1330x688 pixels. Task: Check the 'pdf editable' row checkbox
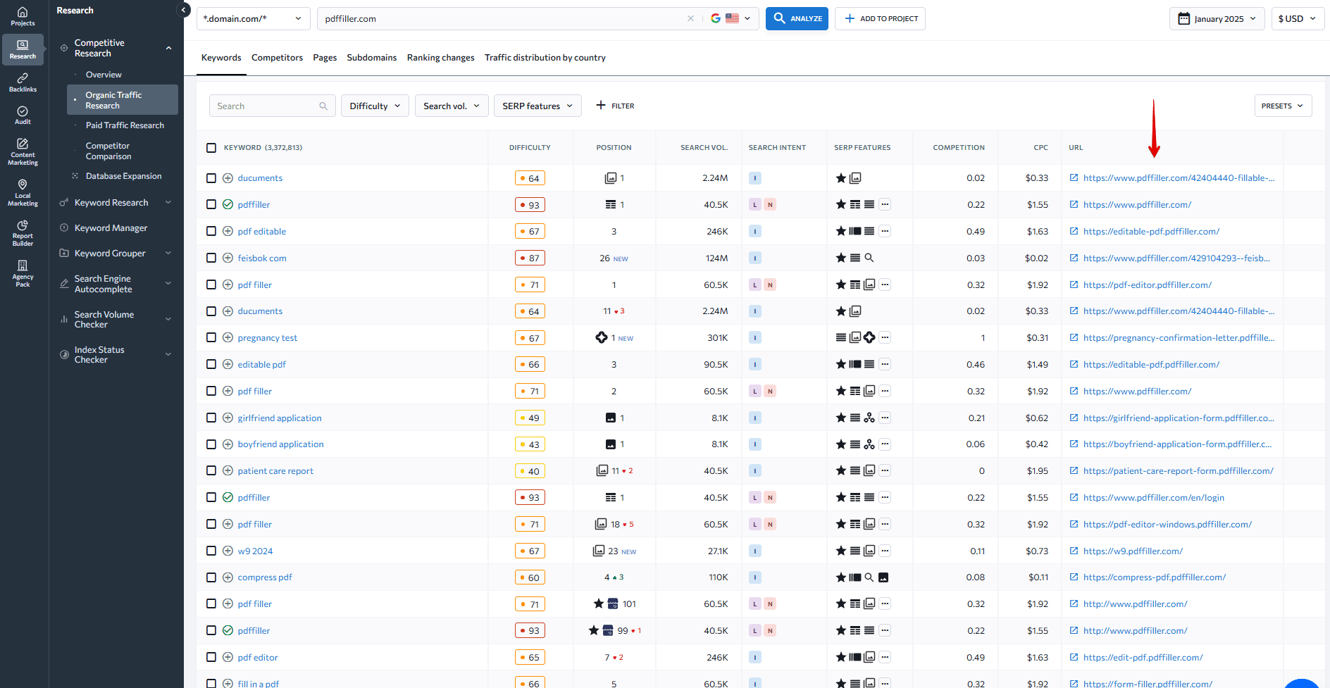click(211, 231)
